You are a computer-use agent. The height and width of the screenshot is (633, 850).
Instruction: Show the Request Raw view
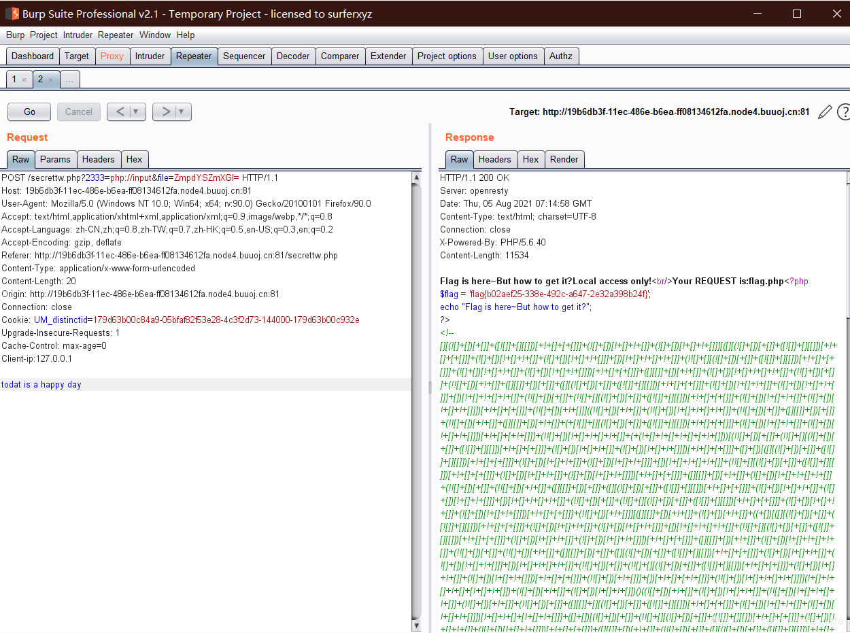(x=21, y=159)
